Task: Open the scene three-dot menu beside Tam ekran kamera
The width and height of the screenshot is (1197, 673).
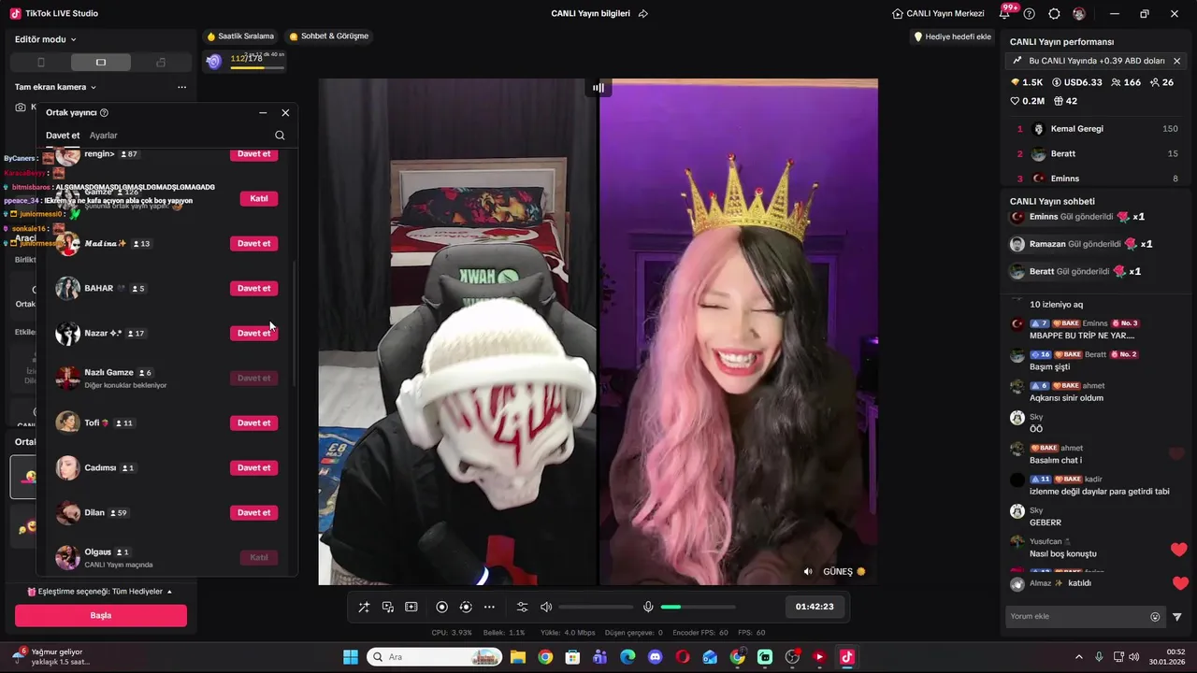Action: 181,87
